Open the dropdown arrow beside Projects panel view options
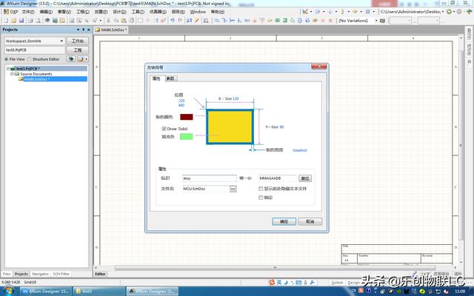474x296 pixels. [x=87, y=59]
